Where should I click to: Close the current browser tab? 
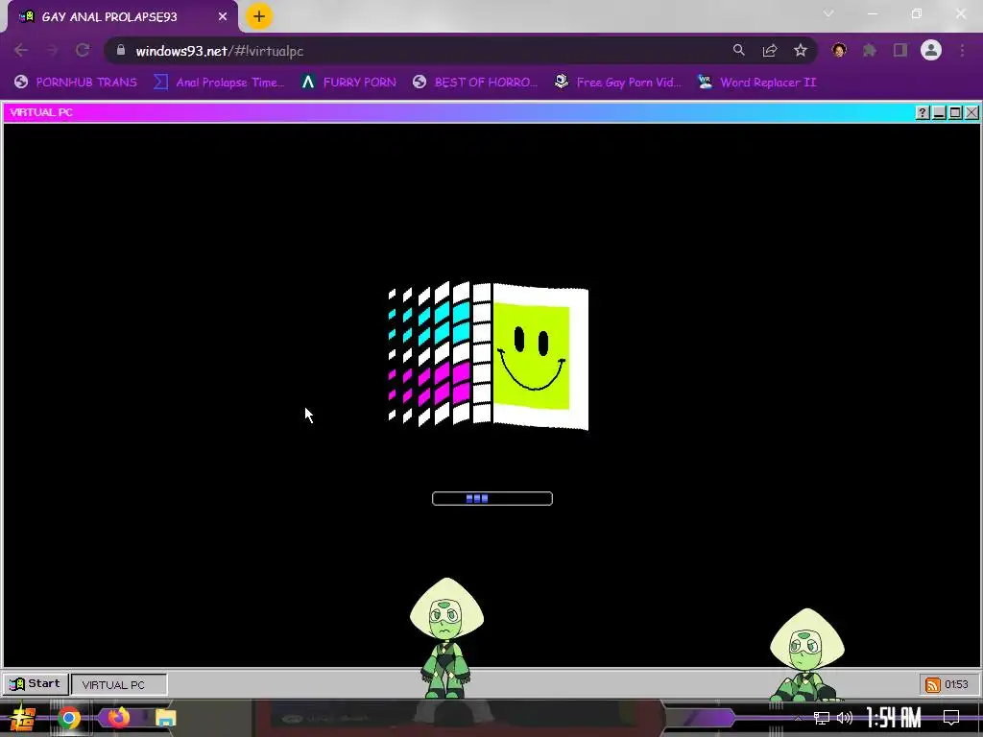223,17
